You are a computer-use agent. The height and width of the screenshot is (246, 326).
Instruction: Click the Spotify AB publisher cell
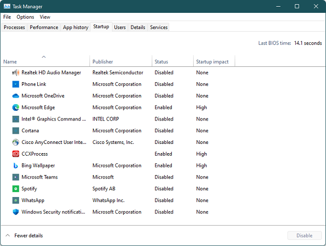[104, 189]
